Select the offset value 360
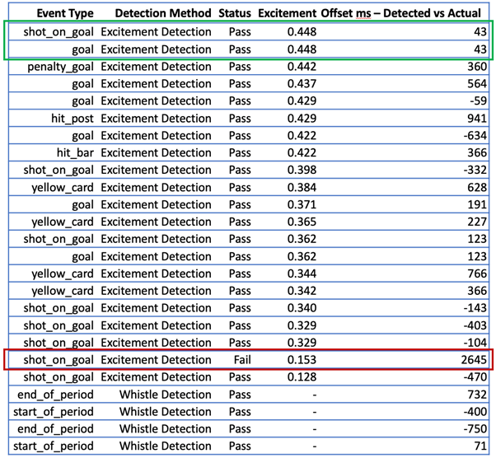This screenshot has width=496, height=458. [477, 67]
